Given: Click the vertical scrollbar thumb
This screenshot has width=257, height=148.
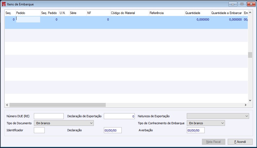Looking at the screenshot, I should [x=250, y=55].
